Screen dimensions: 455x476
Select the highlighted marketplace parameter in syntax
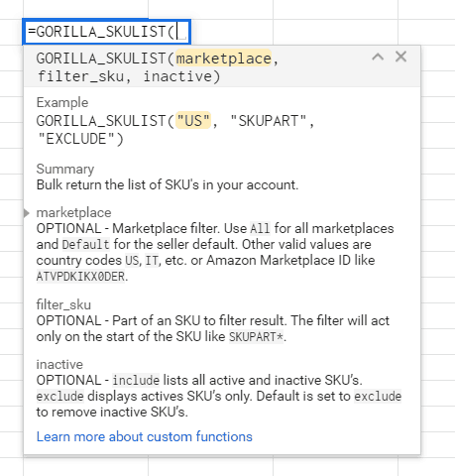pos(224,59)
